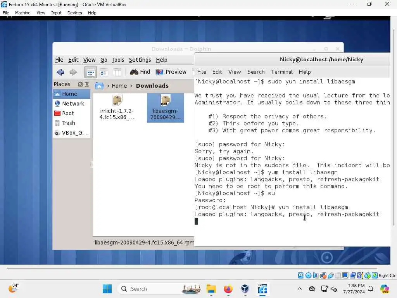Open Dolphin File menu

click(x=59, y=60)
